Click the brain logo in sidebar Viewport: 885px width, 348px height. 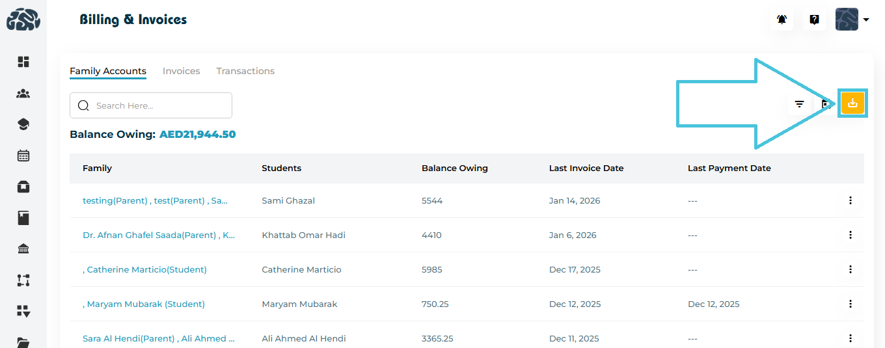(x=23, y=20)
